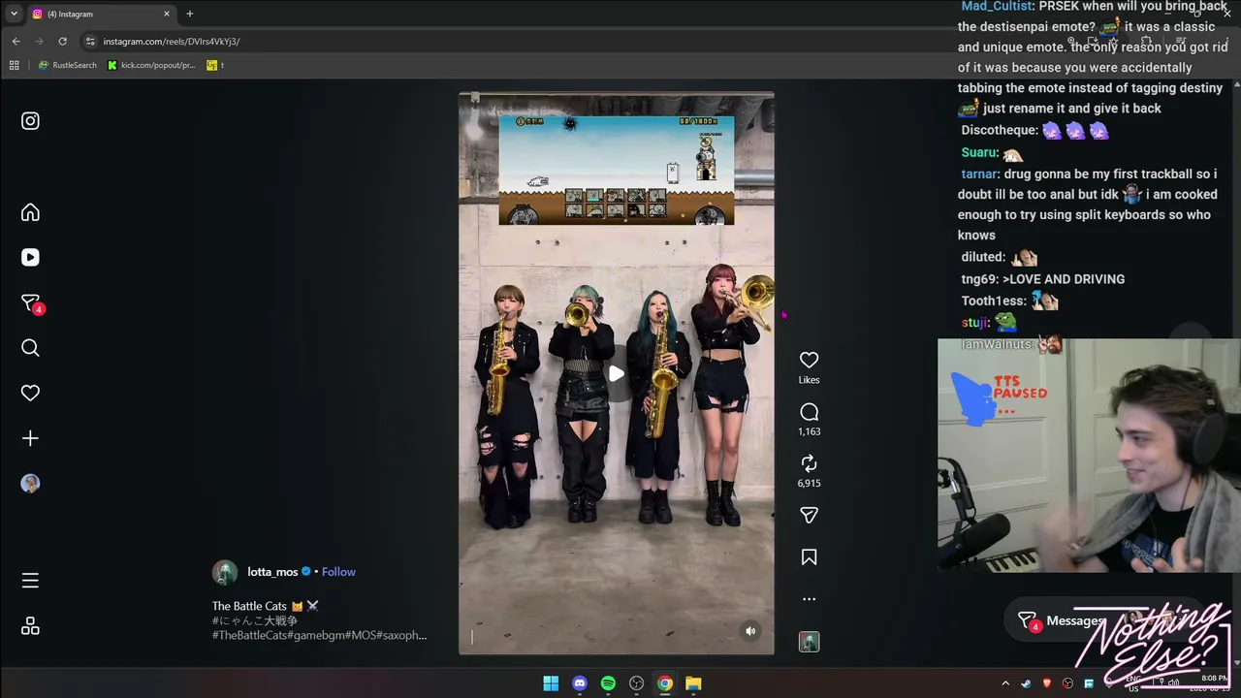1241x698 pixels.
Task: Open comments on the reel
Action: click(x=809, y=412)
